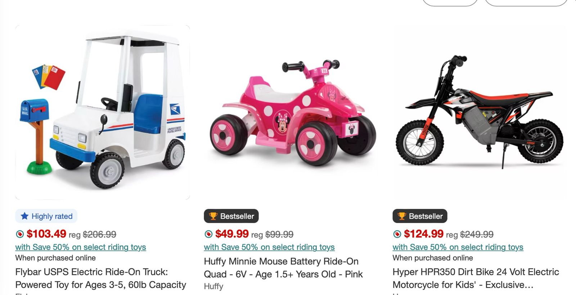Click the red deal tag icon beside $124.99
Image resolution: width=576 pixels, height=295 pixels.
(x=397, y=234)
